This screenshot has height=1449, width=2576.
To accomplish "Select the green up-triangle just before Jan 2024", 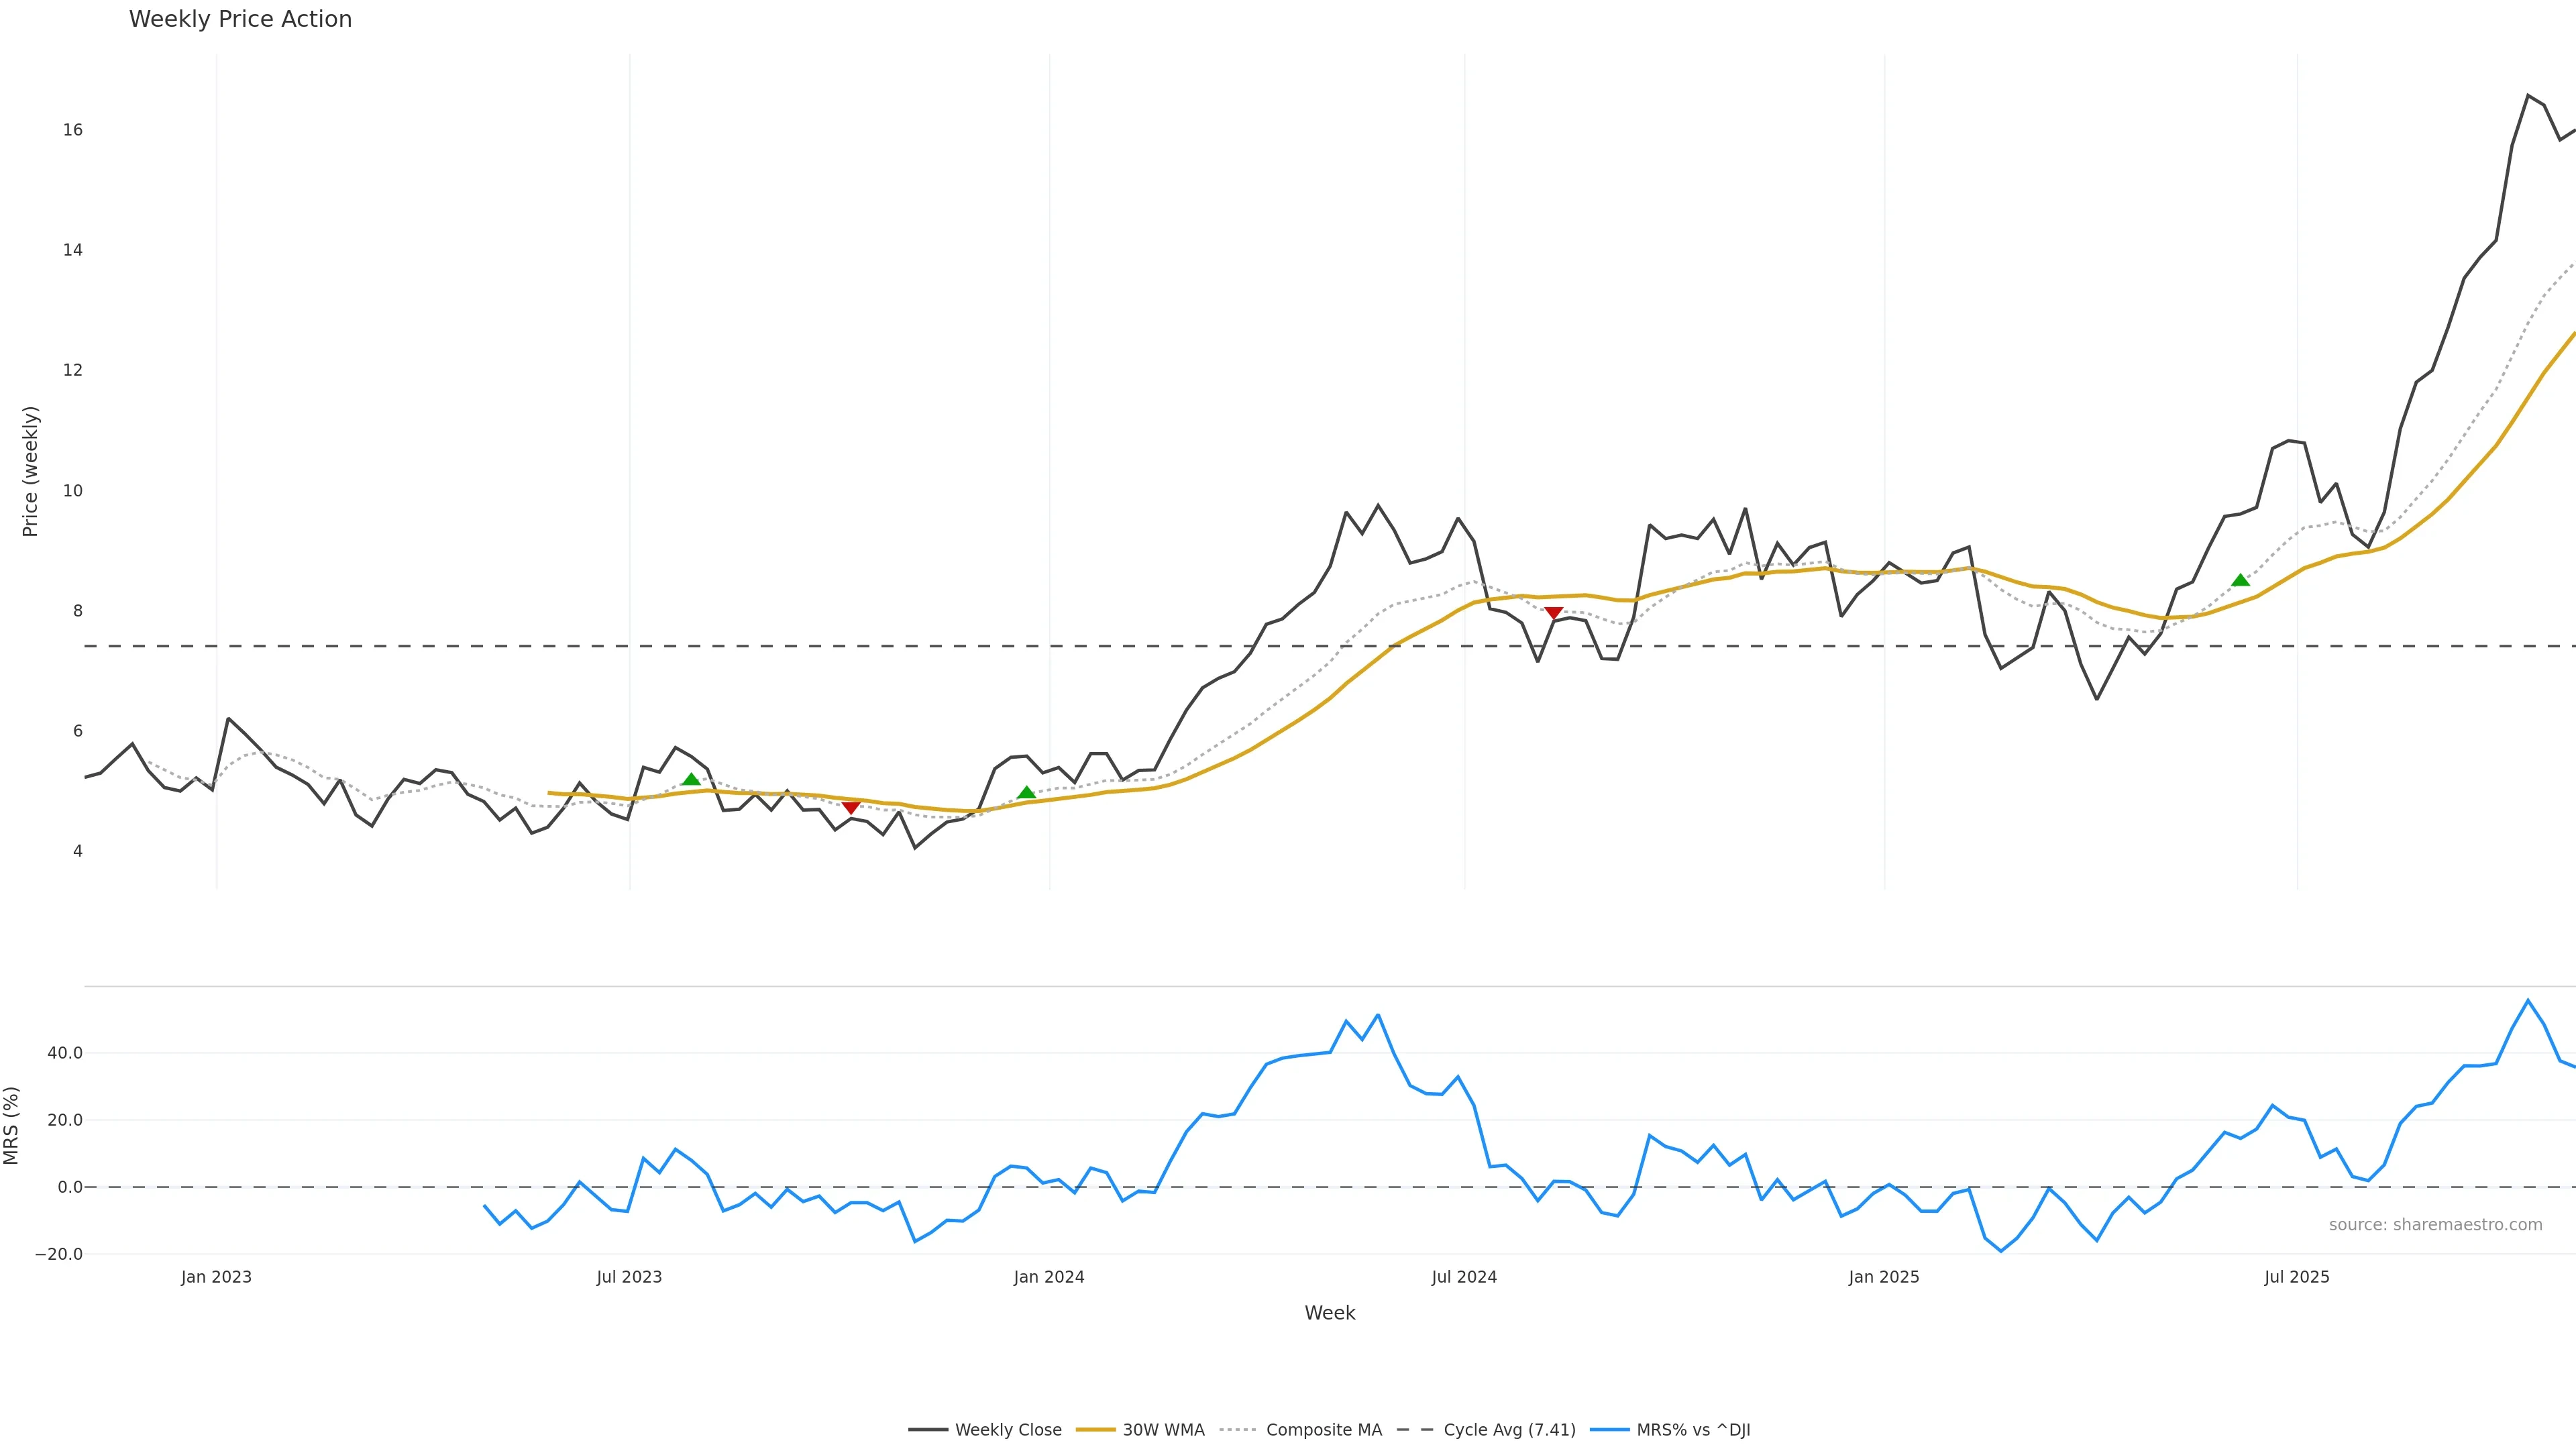I will coord(1026,793).
